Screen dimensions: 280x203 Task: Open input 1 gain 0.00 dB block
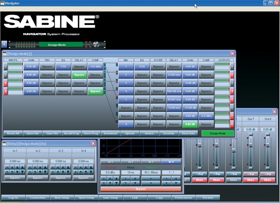click(31, 67)
